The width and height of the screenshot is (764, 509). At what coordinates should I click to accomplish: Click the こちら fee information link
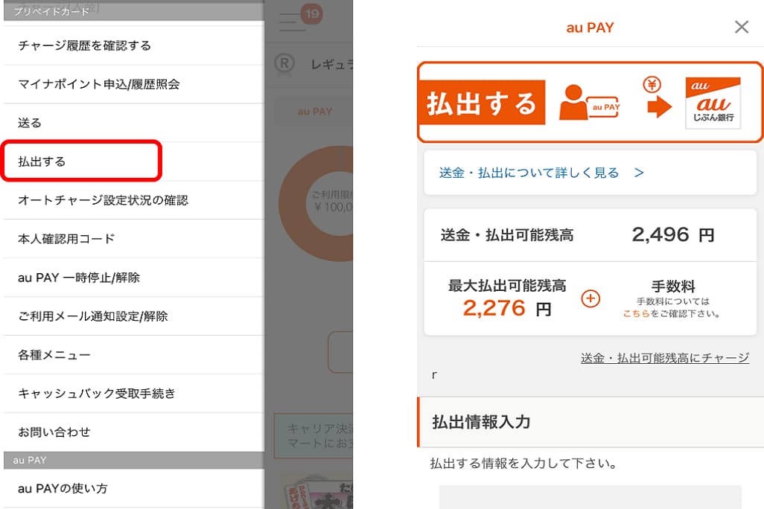coord(637,314)
